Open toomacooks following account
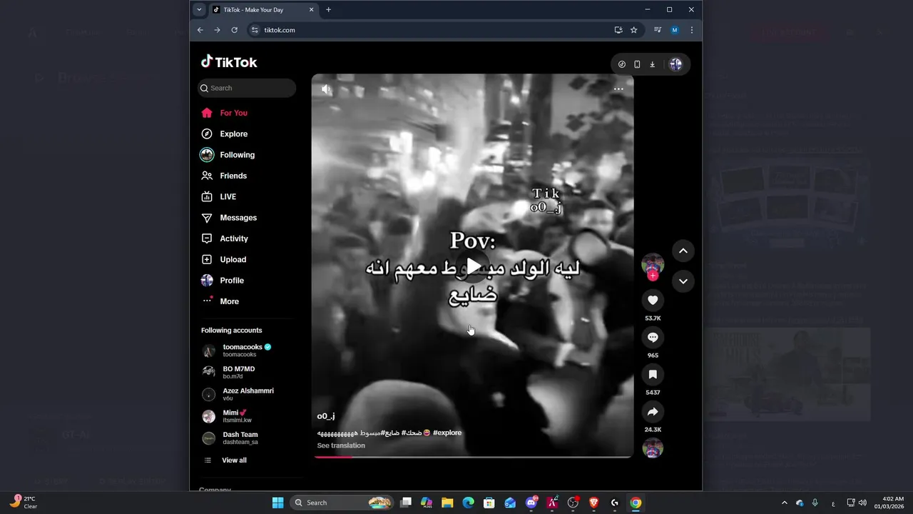Screen dimensions: 913x514 (246, 350)
